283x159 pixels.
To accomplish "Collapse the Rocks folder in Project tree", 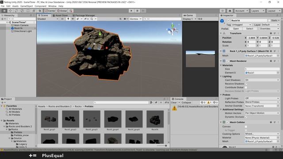I will (7, 129).
